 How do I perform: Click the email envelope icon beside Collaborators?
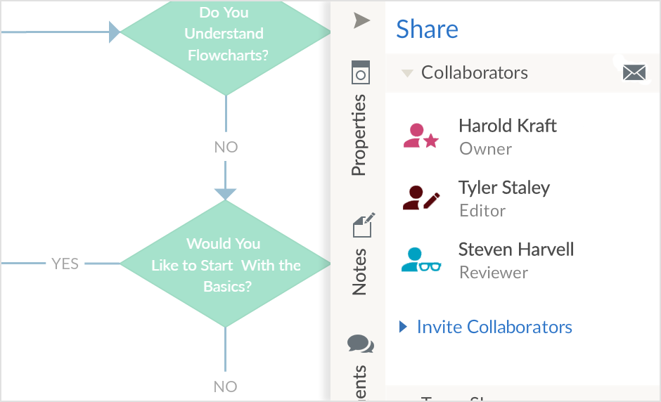[x=634, y=72]
